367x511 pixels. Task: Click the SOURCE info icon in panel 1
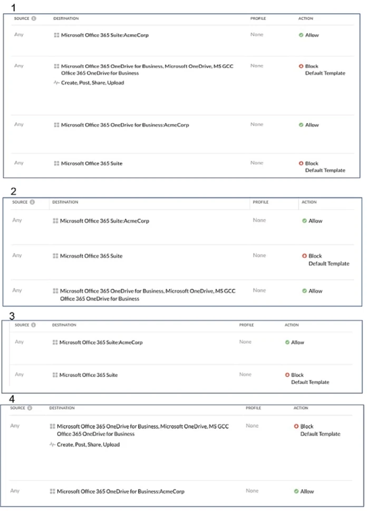[x=34, y=18]
